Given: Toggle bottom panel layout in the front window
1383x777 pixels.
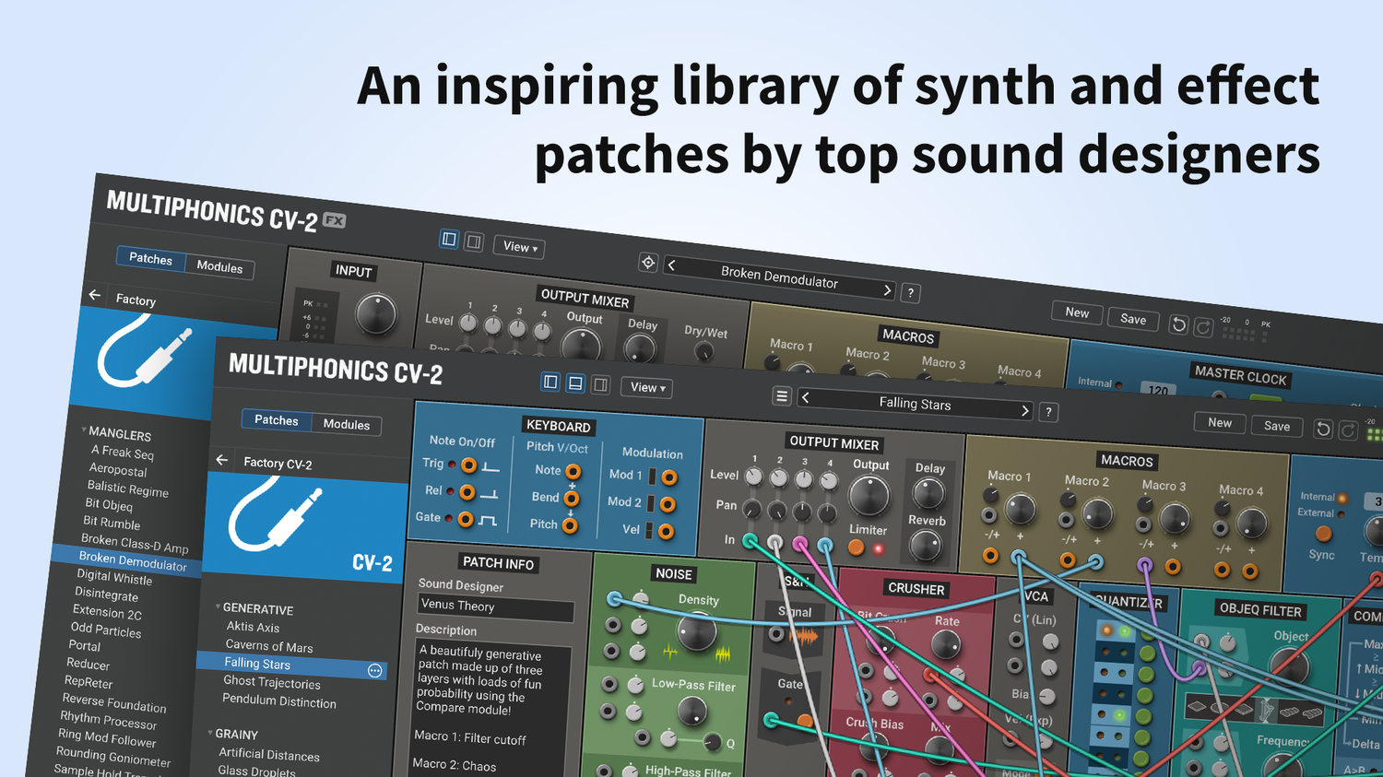Looking at the screenshot, I should pos(575,383).
